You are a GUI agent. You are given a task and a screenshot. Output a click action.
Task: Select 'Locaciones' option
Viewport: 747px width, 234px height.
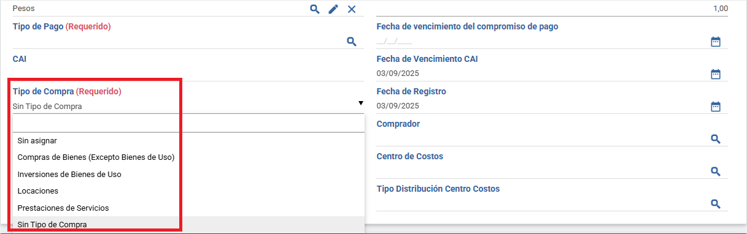(188, 191)
